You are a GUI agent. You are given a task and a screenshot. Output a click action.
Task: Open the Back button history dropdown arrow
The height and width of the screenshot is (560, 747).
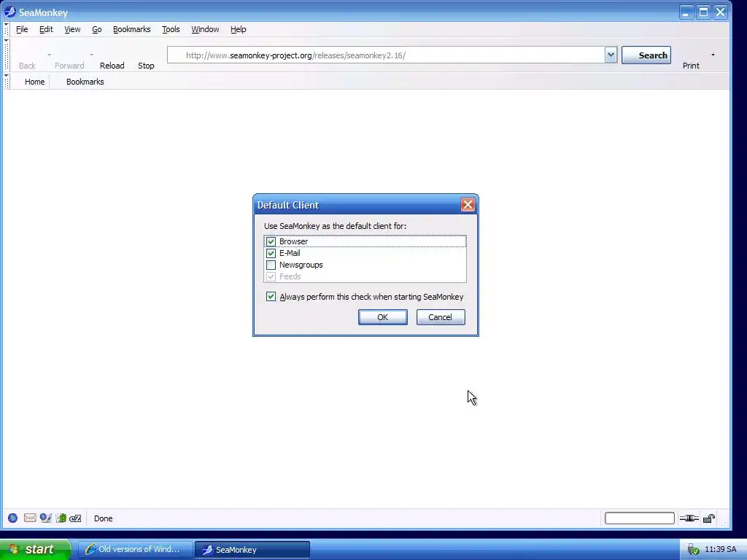49,55
